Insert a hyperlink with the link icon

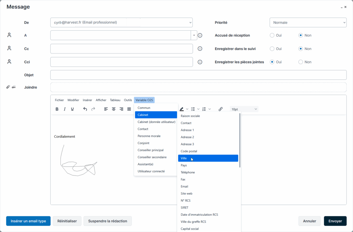pyautogui.click(x=221, y=109)
